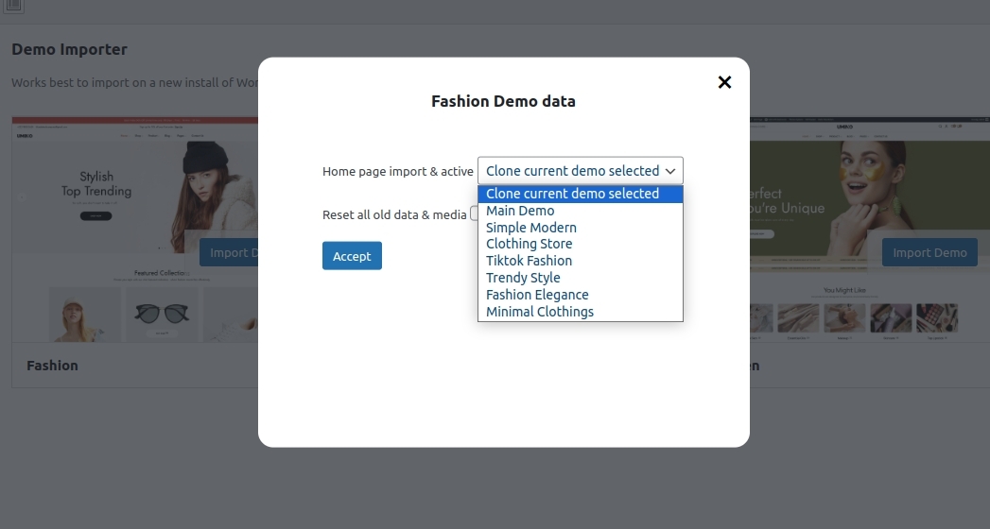Close the Fashion Demo data dialog
990x529 pixels.
(724, 82)
